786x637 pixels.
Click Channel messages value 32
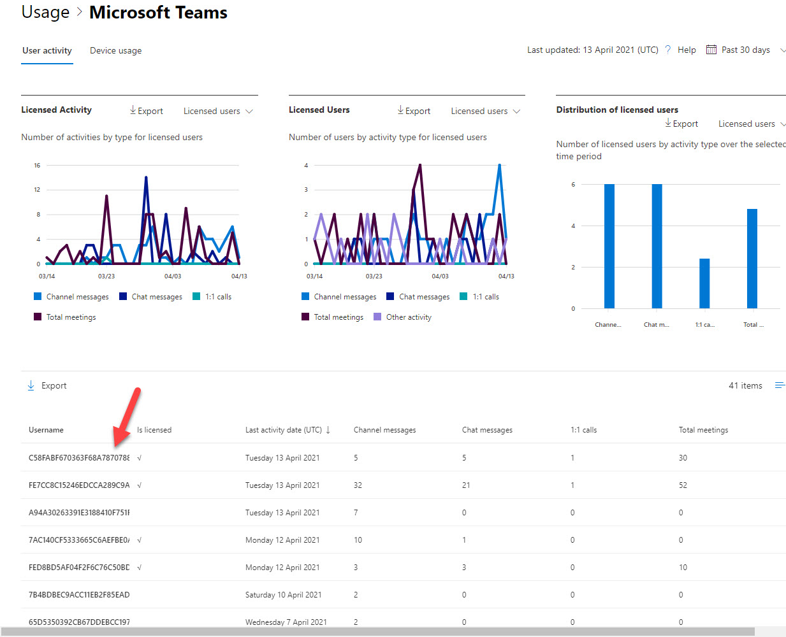358,485
